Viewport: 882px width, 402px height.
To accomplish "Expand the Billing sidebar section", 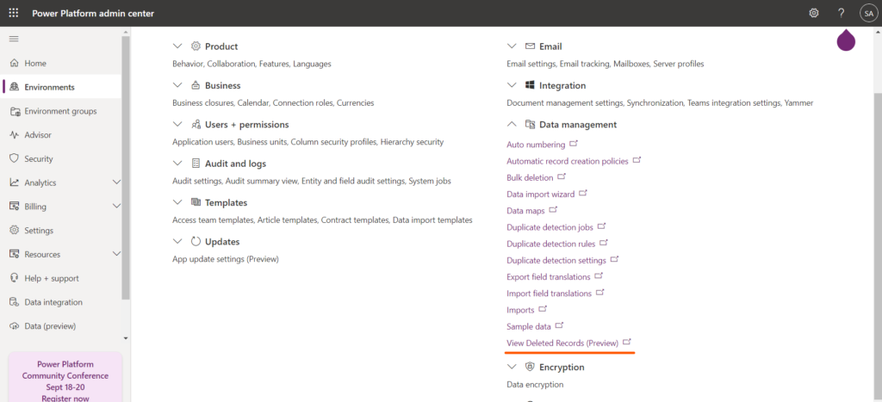I will [116, 207].
